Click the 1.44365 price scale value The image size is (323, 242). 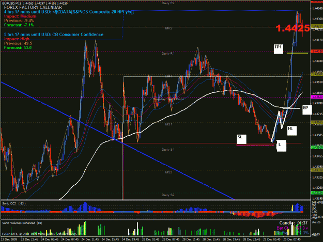[x=317, y=8]
